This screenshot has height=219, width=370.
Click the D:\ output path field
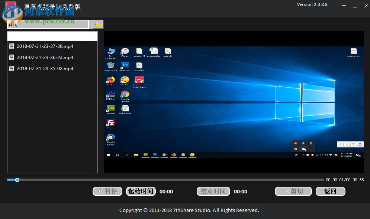[x=48, y=24]
